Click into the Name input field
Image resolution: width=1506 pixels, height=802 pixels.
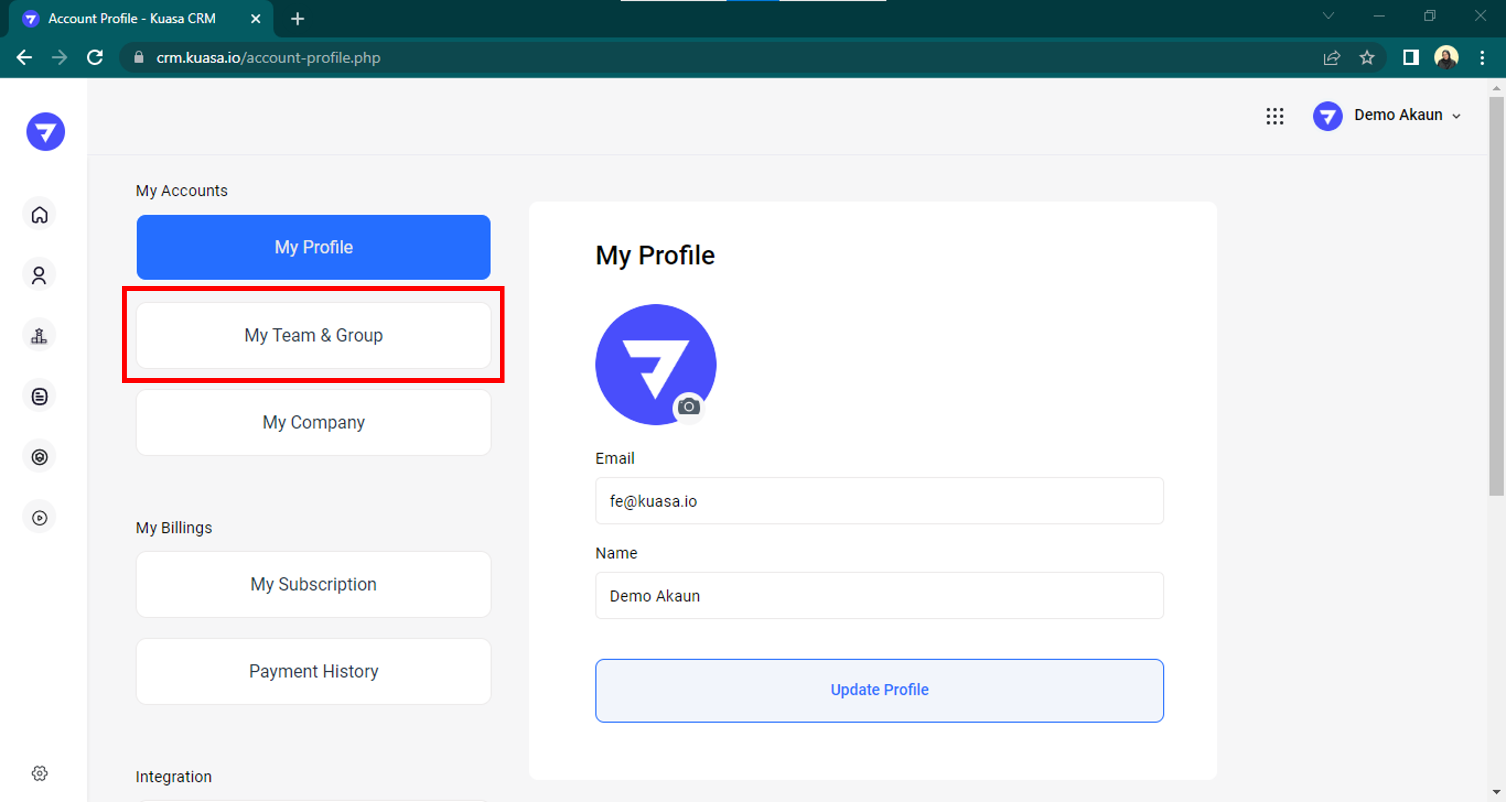(x=879, y=596)
